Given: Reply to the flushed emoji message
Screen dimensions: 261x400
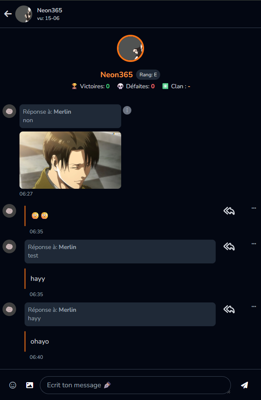Looking at the screenshot, I should pyautogui.click(x=229, y=211).
